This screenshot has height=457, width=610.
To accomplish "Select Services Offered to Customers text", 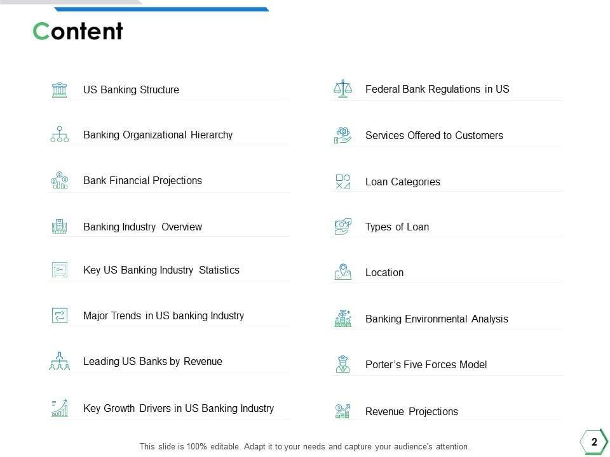I will 434,136.
